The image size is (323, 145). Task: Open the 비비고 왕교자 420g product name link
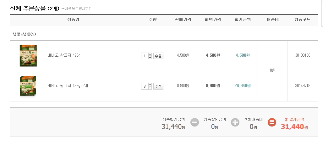[x=64, y=56]
